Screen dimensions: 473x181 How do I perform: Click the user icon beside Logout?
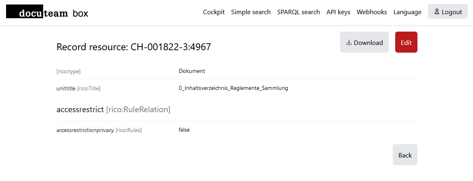437,12
